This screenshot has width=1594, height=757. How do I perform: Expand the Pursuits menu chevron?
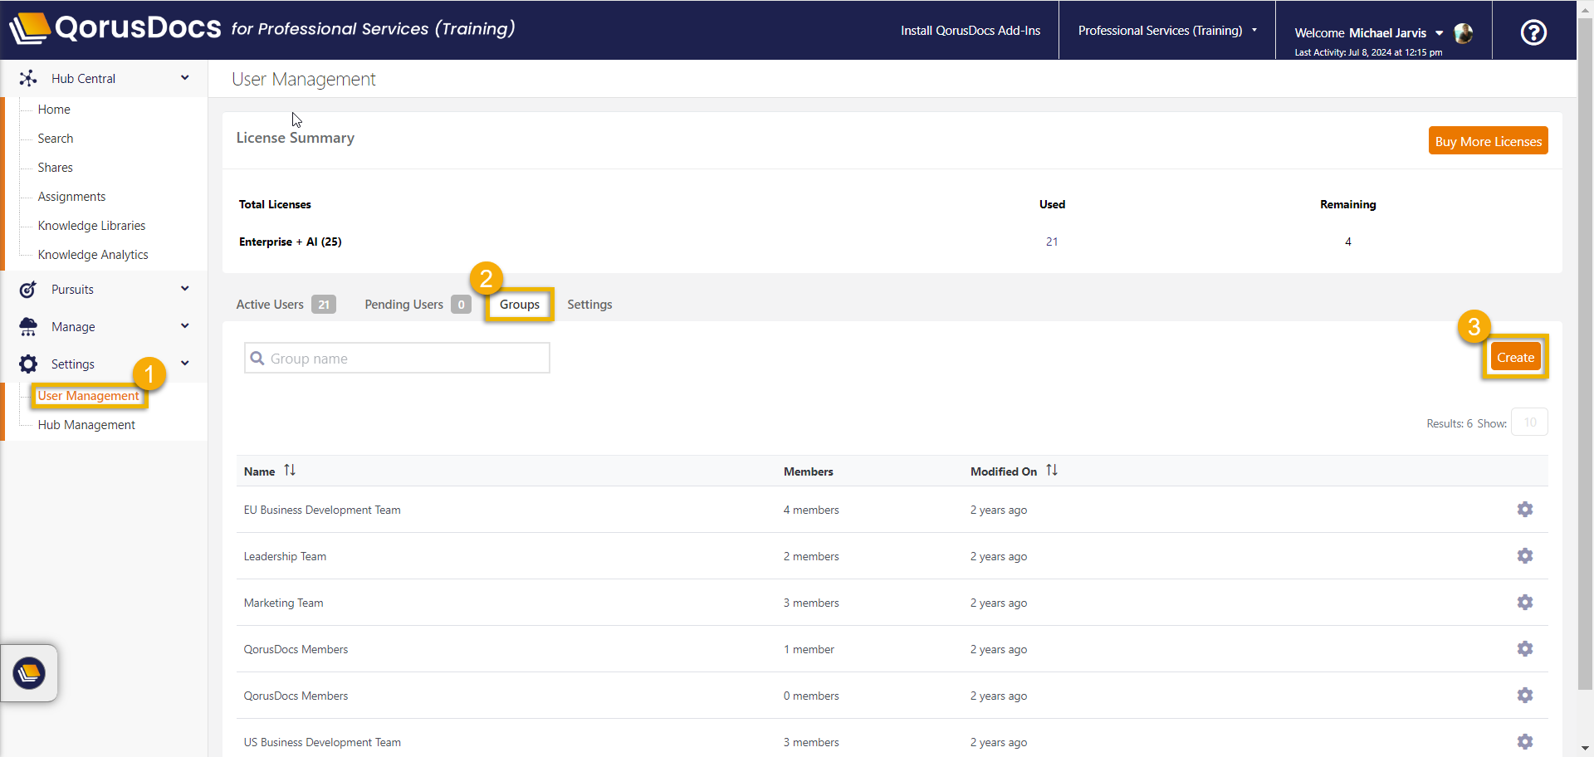pyautogui.click(x=185, y=289)
